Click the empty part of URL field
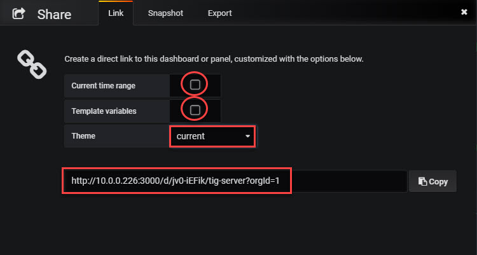This screenshot has height=255, width=477. click(349, 181)
